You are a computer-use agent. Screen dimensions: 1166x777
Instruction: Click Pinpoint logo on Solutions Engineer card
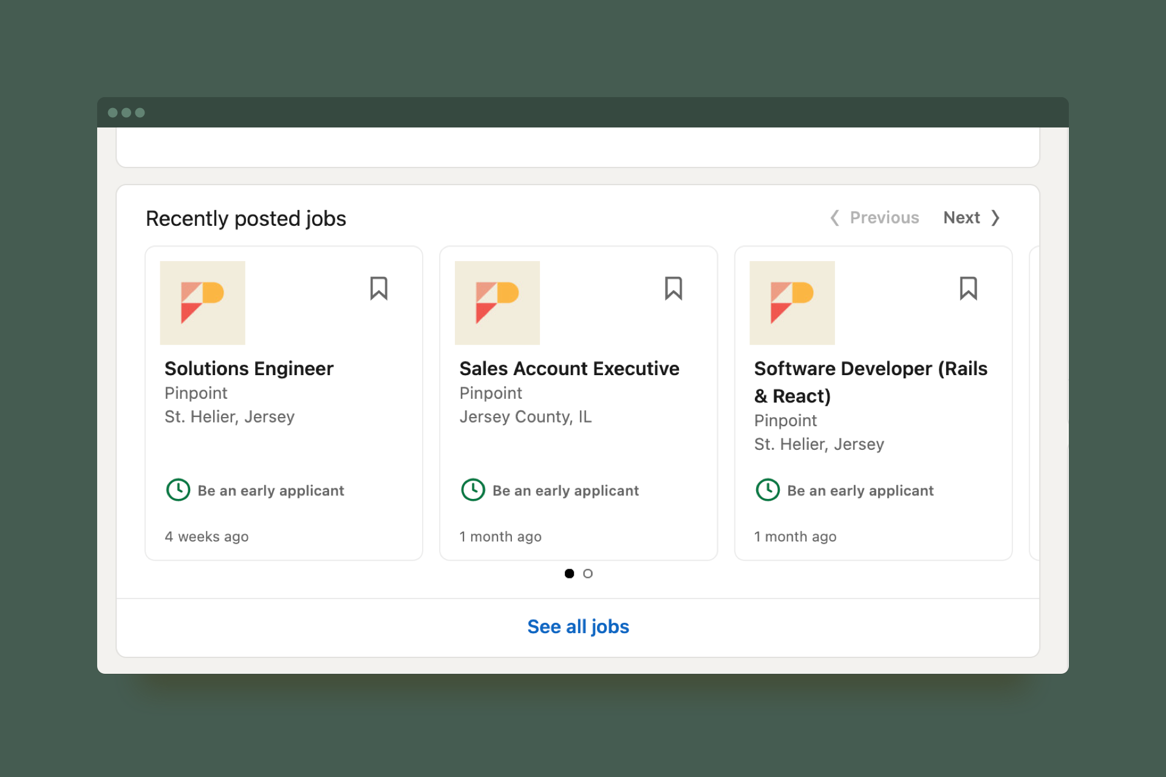pos(202,303)
